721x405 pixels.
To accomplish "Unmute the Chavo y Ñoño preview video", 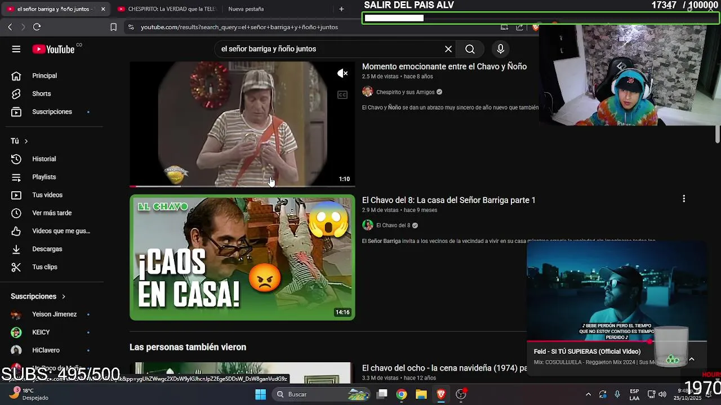I will pyautogui.click(x=342, y=73).
